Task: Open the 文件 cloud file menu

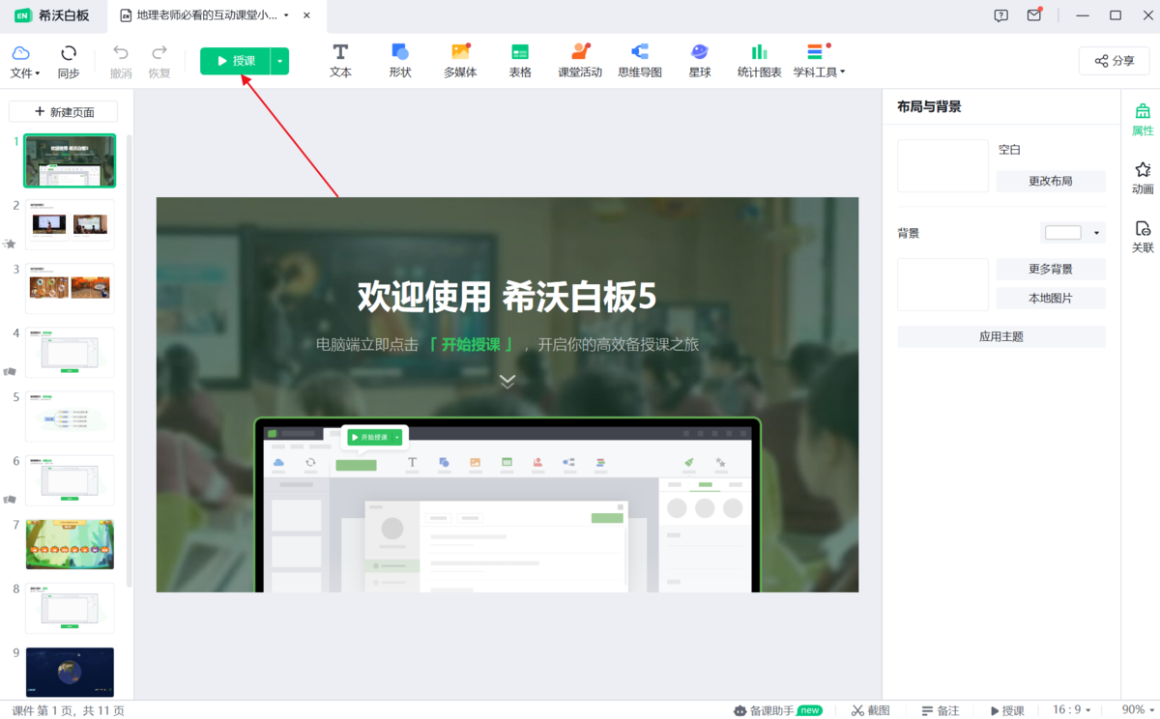Action: [24, 62]
